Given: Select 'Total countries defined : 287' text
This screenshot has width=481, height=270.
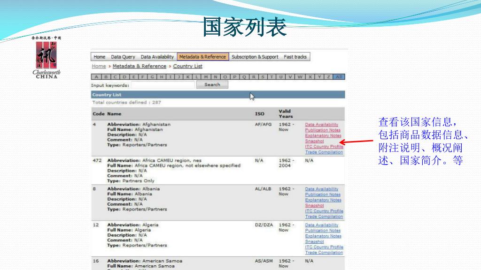Looking at the screenshot, I should tap(127, 103).
